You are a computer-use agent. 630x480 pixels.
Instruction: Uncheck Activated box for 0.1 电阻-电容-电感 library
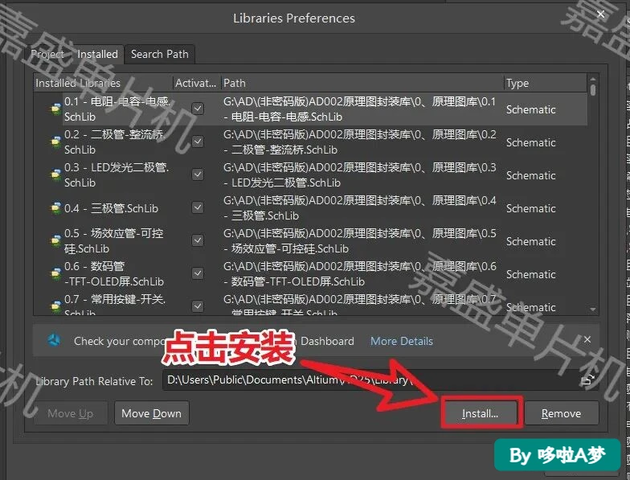[198, 109]
